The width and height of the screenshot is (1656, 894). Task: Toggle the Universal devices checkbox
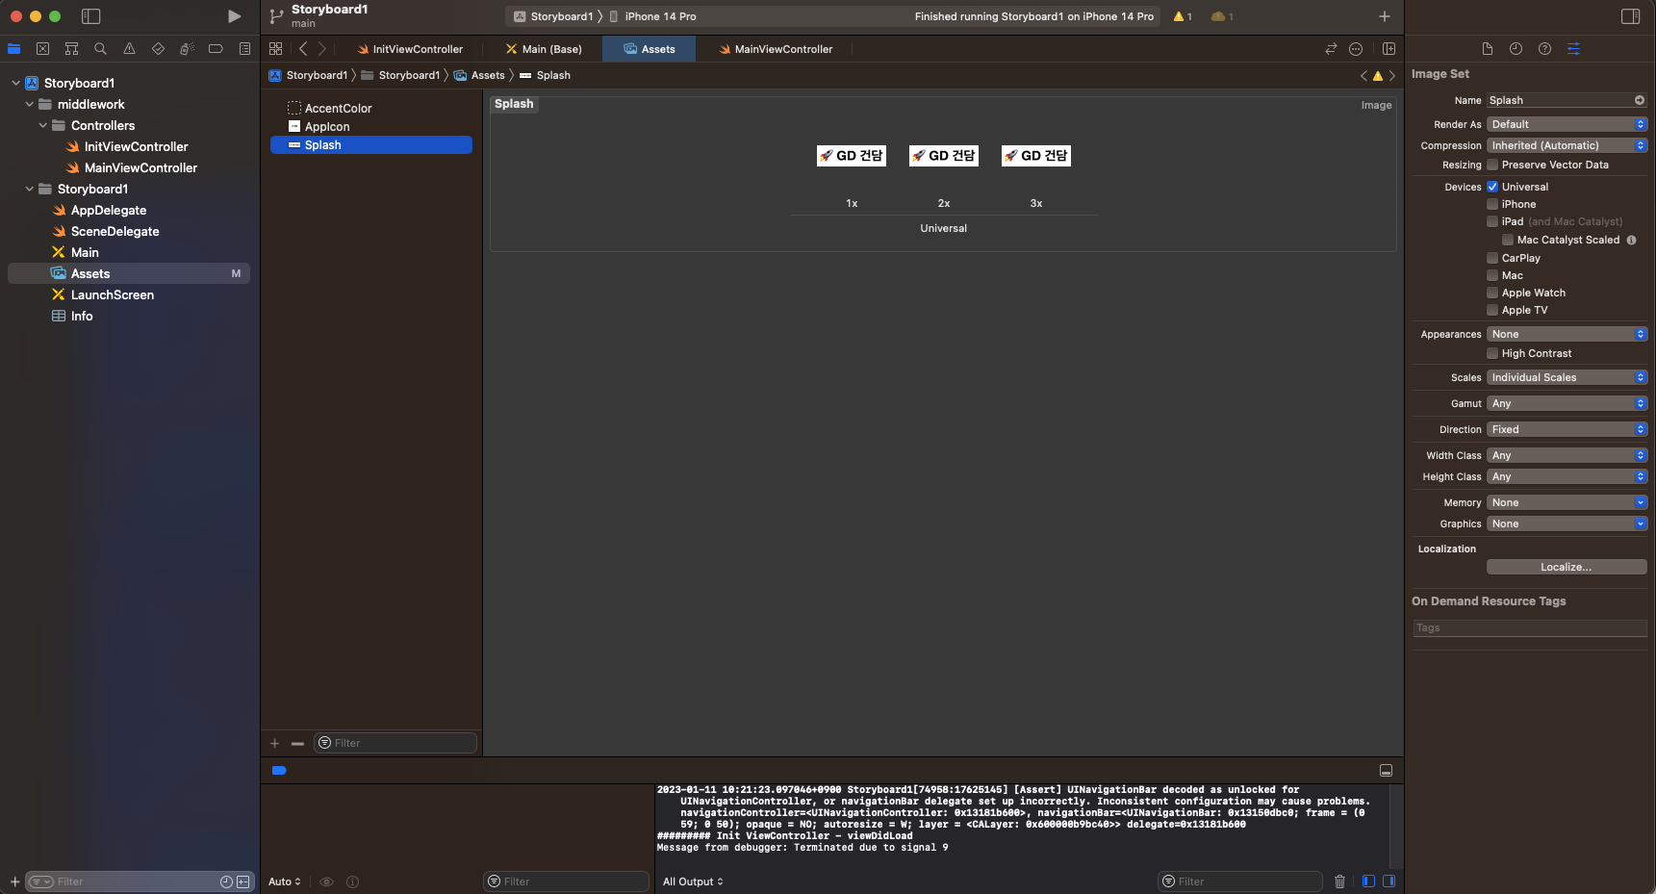(x=1492, y=187)
